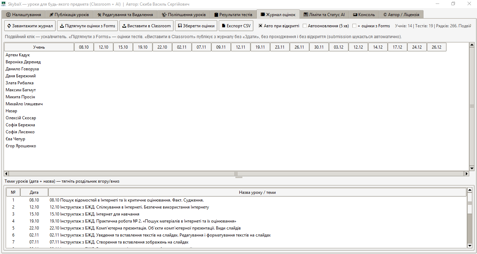Viewport: 477px width, 254px height.
Task: Click the grade table right scroll arrow
Action: click(467, 174)
